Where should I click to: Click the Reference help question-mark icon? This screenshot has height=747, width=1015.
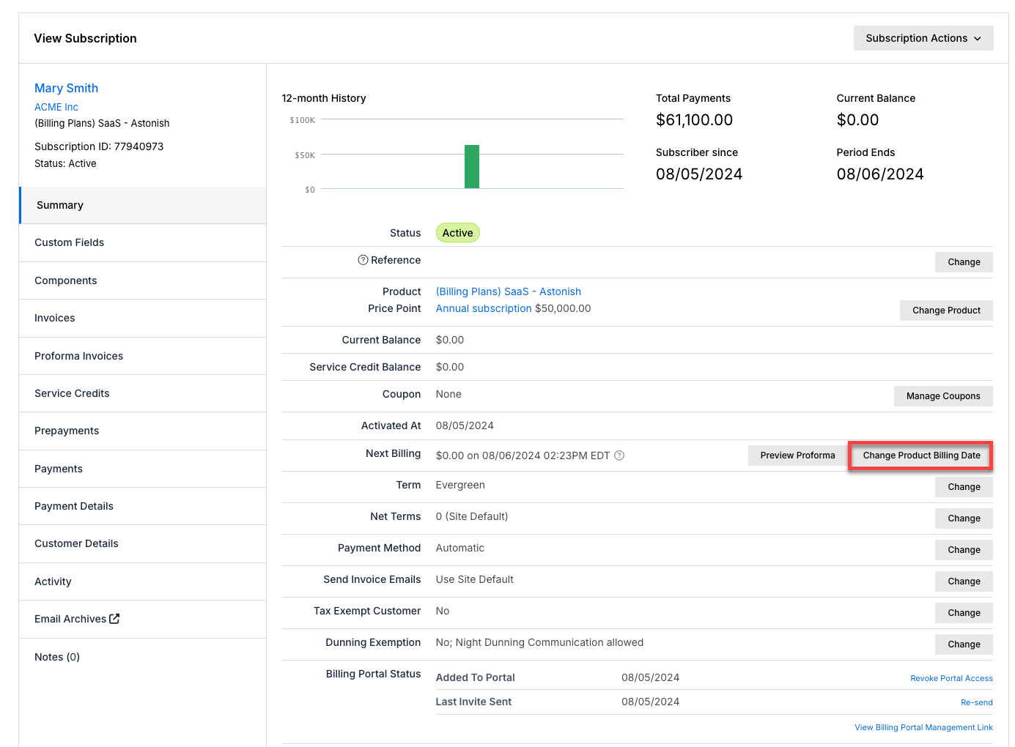(x=363, y=260)
